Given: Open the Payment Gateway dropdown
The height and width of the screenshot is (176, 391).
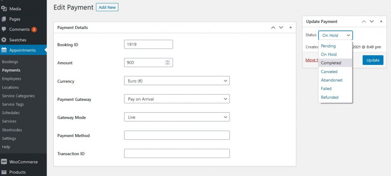Looking at the screenshot, I should 177,99.
